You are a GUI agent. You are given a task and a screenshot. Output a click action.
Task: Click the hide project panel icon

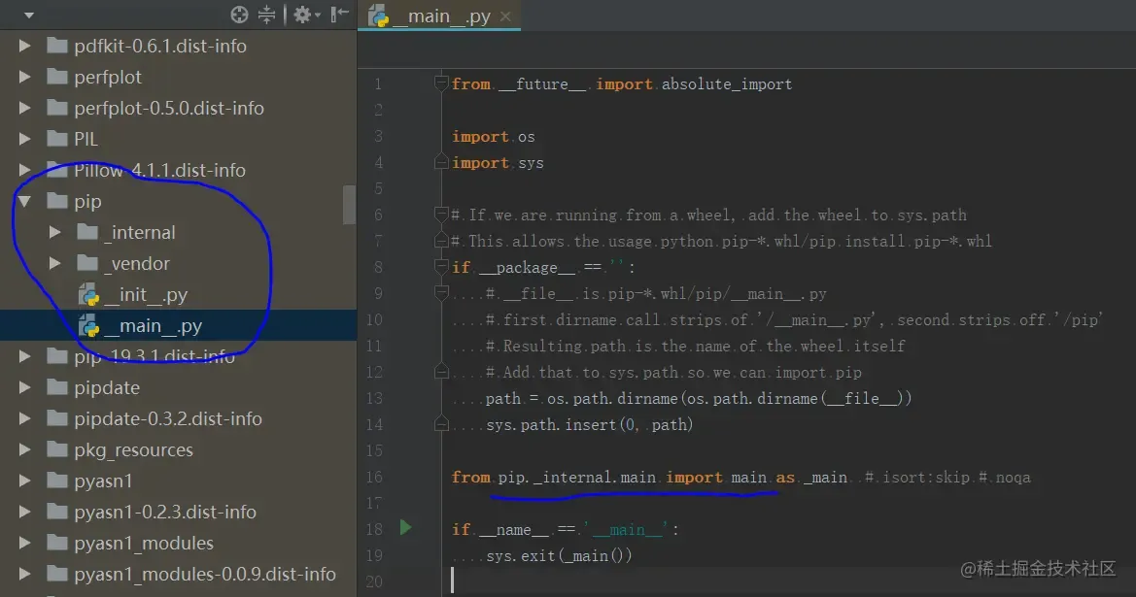tap(339, 15)
